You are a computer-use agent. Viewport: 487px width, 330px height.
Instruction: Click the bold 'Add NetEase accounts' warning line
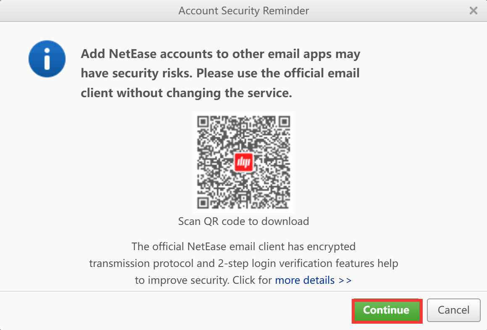pyautogui.click(x=221, y=54)
